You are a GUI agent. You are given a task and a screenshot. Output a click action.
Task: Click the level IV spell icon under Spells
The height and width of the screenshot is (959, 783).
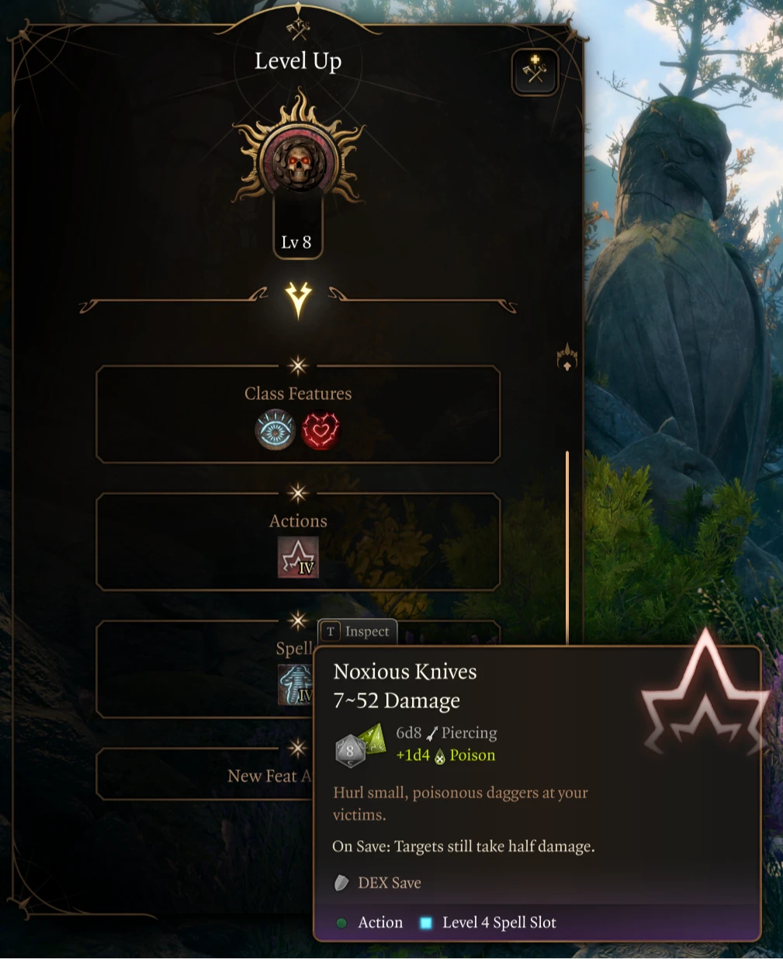click(296, 684)
